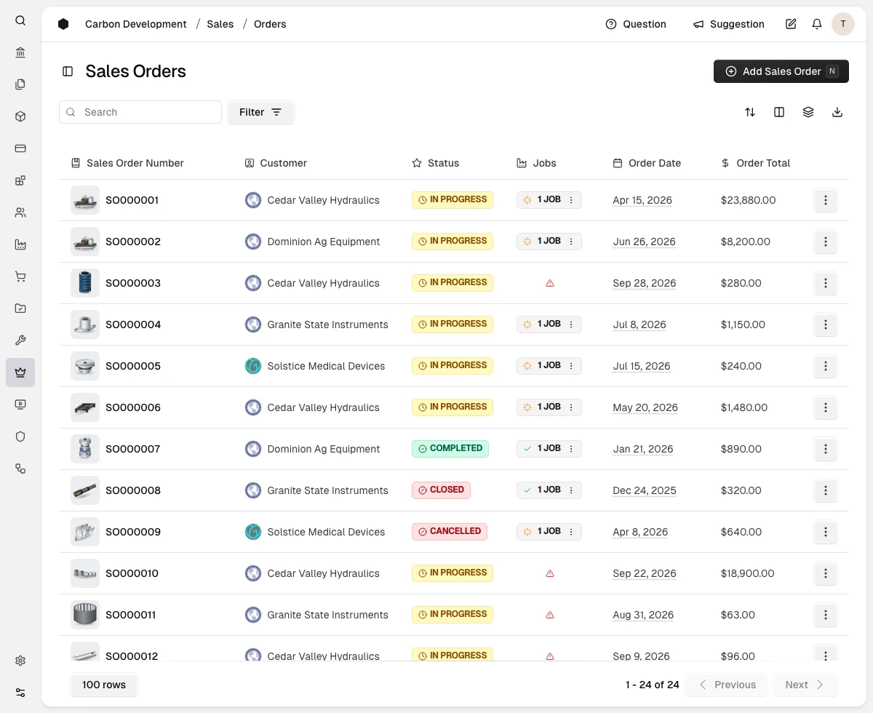The image size is (873, 713).
Task: Go to Carbon Development breadcrumb
Action: coord(136,24)
